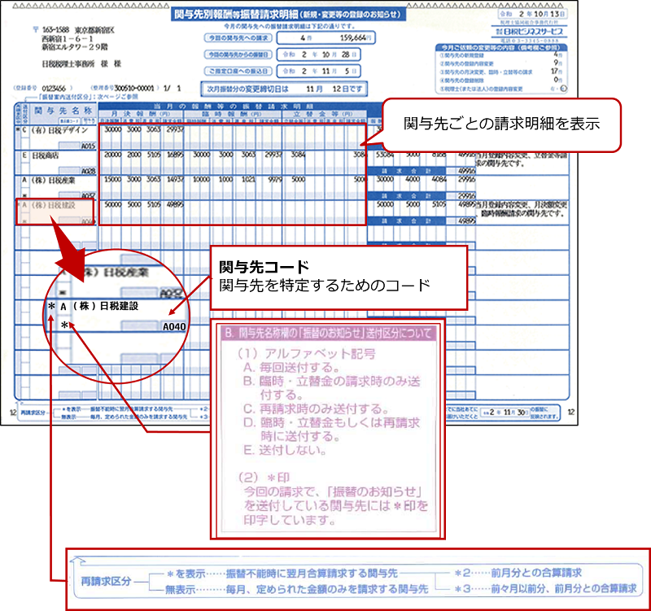Viewport: 651px width, 611px height.
Task: Click registration number 0123456
Action: coord(54,89)
